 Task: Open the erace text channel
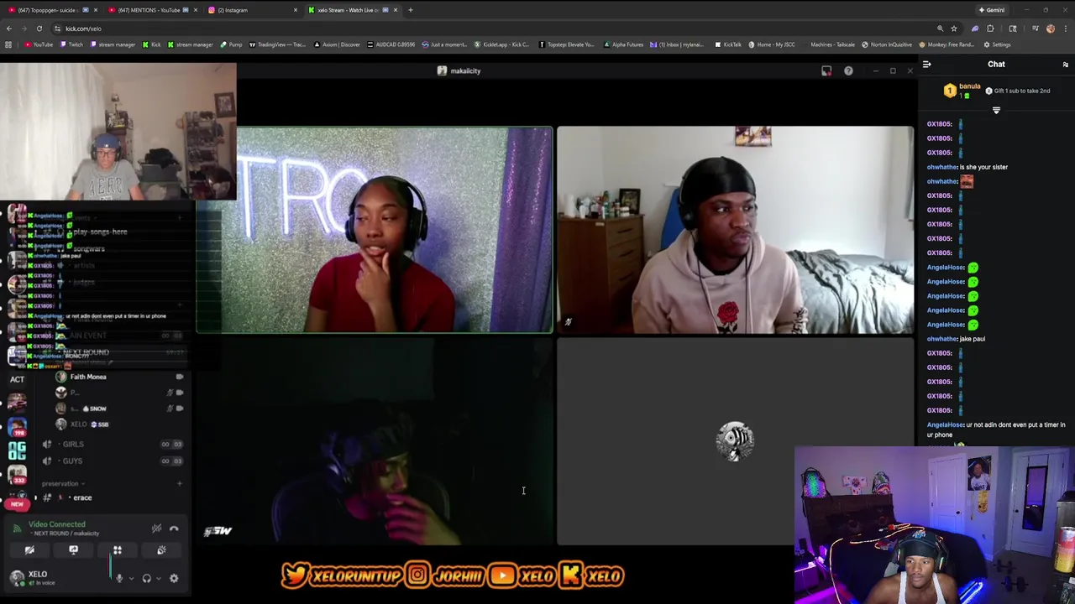(82, 497)
